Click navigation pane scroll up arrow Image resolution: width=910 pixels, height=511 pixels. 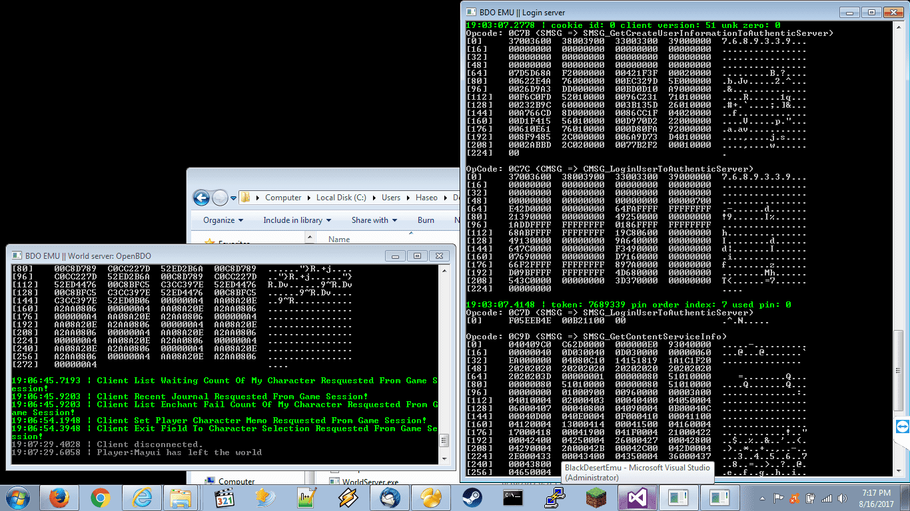coord(311,238)
